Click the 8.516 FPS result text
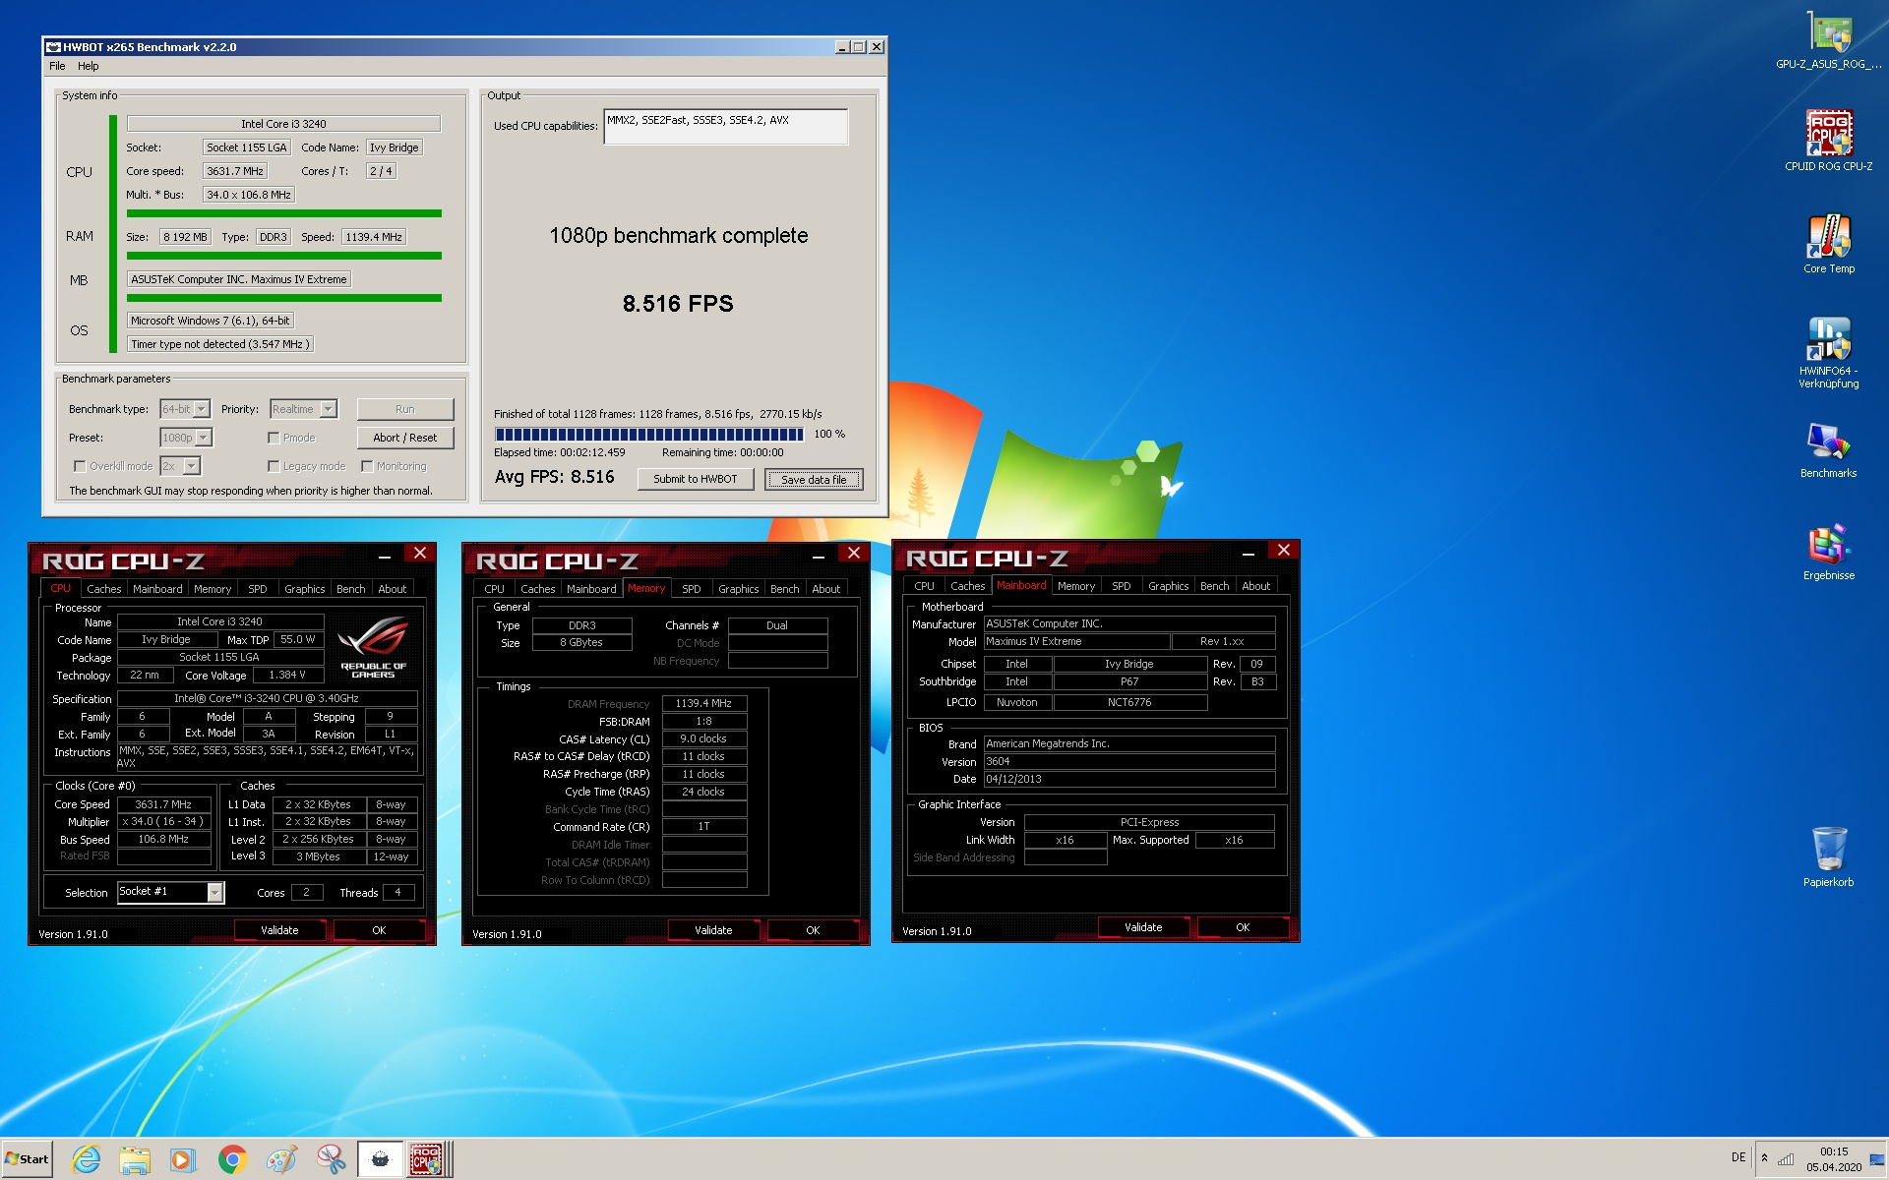 [x=678, y=304]
